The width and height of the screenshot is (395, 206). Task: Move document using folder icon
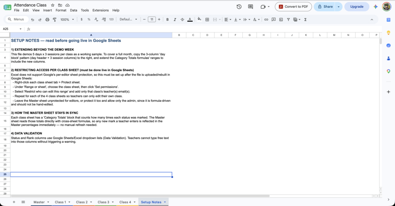(60, 5)
